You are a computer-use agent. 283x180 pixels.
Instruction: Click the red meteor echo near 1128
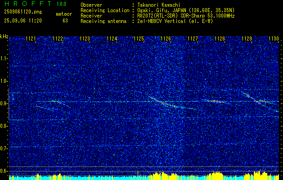215,101
